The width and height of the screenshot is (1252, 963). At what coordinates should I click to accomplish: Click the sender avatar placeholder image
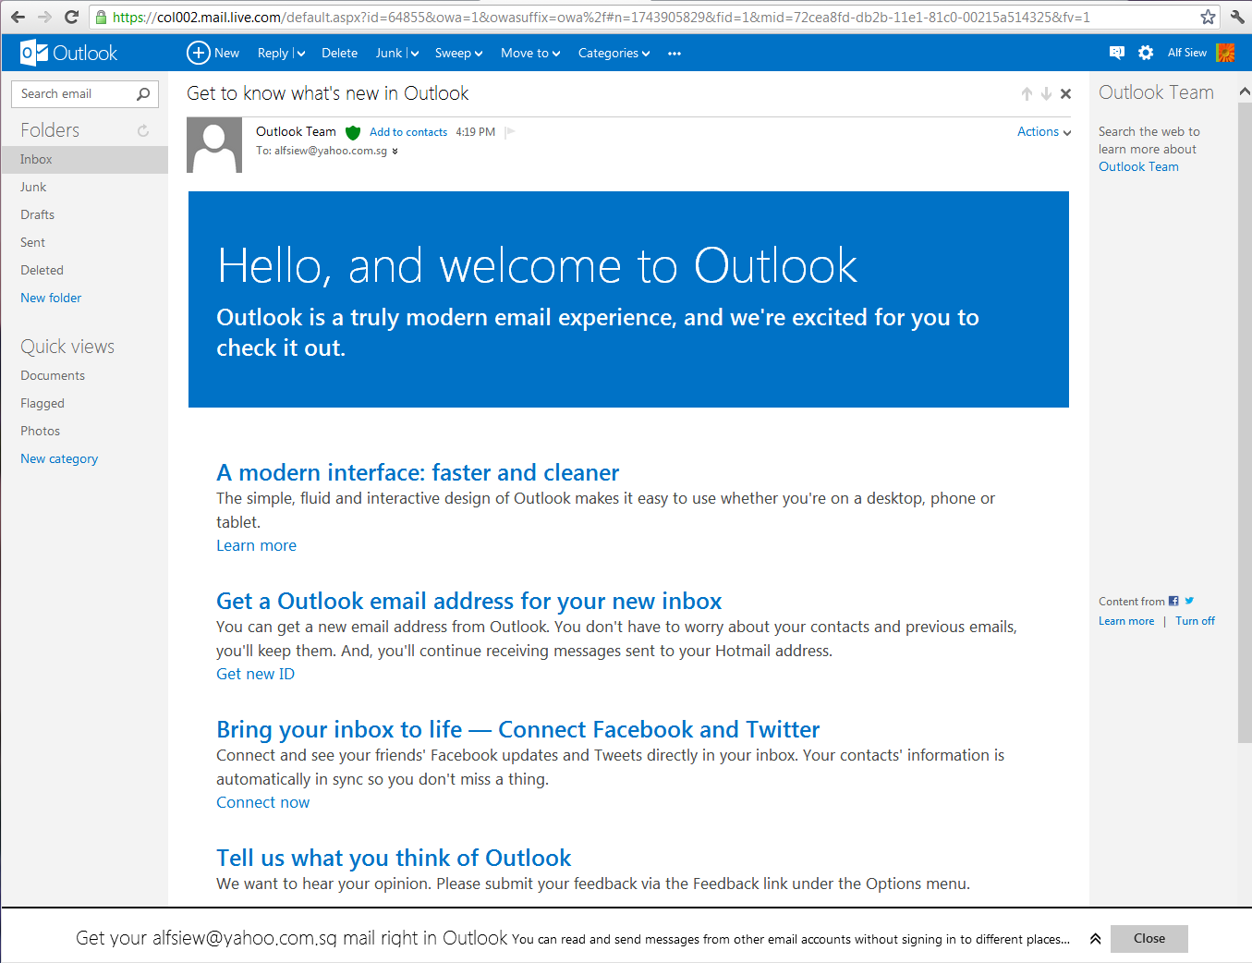214,145
